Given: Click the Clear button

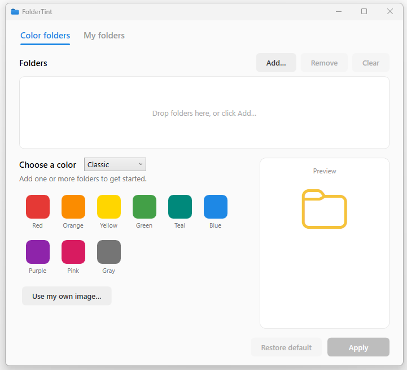Looking at the screenshot, I should coord(371,63).
